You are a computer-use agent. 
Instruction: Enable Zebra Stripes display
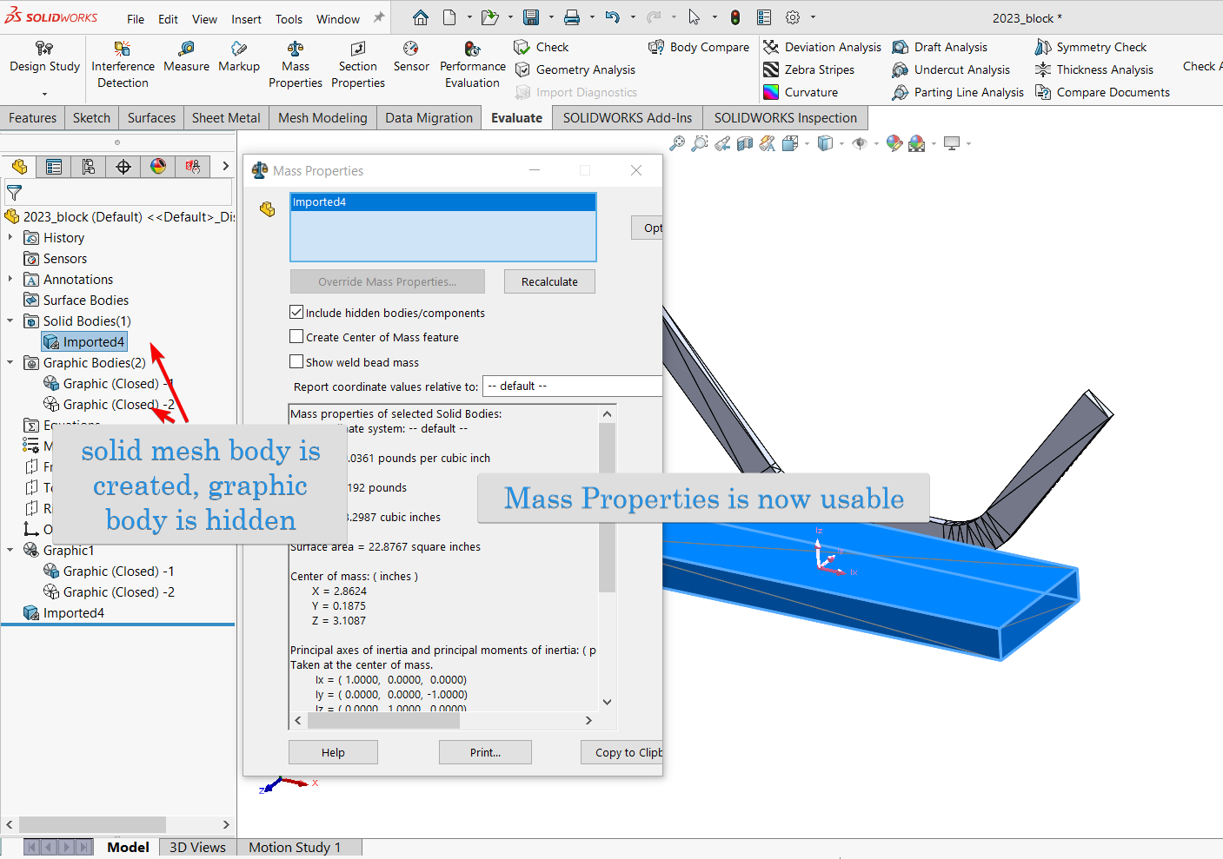(808, 69)
